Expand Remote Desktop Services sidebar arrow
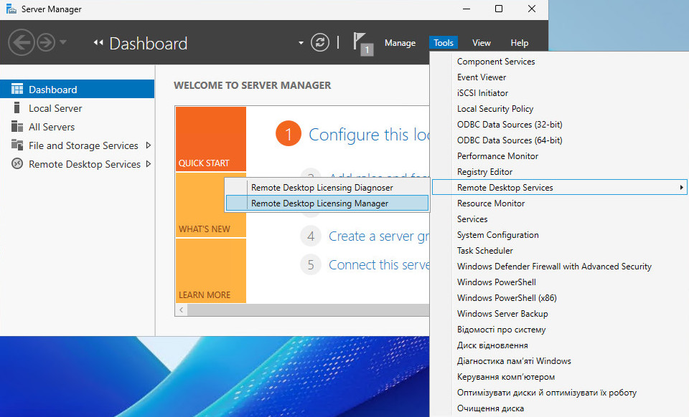Viewport: 689px width, 417px height. pos(149,163)
